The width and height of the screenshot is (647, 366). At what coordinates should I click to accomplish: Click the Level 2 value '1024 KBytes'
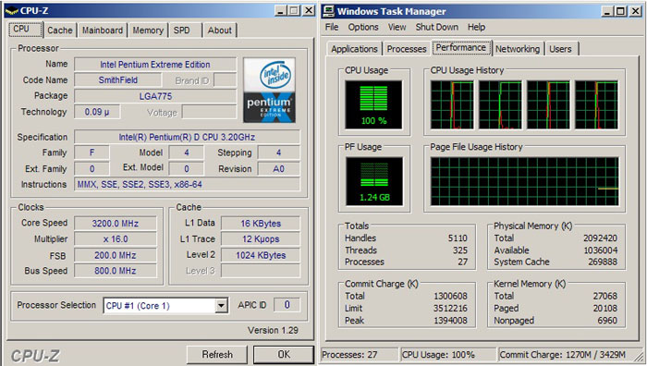point(261,255)
